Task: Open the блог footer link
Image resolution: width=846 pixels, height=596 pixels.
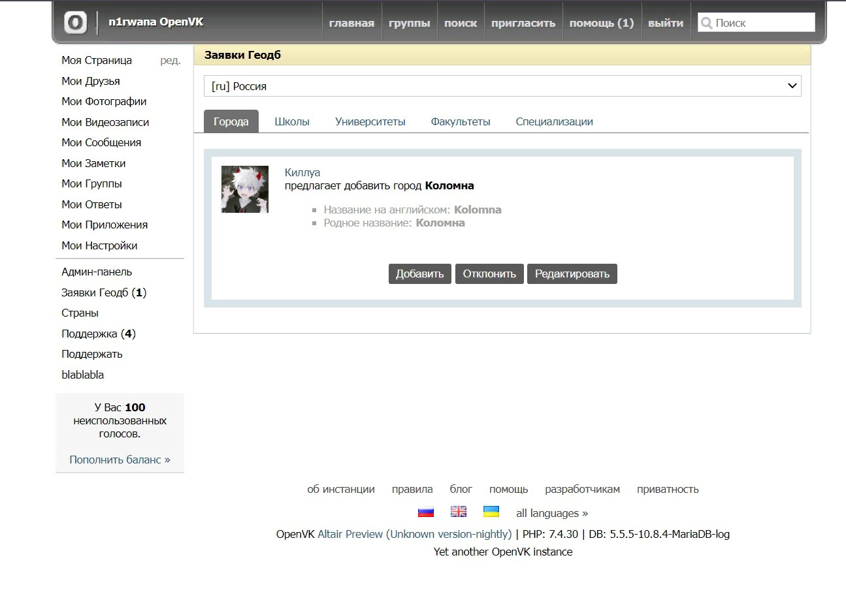Action: (461, 489)
